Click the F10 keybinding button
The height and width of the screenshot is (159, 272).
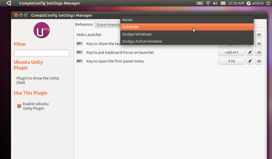(x=232, y=61)
